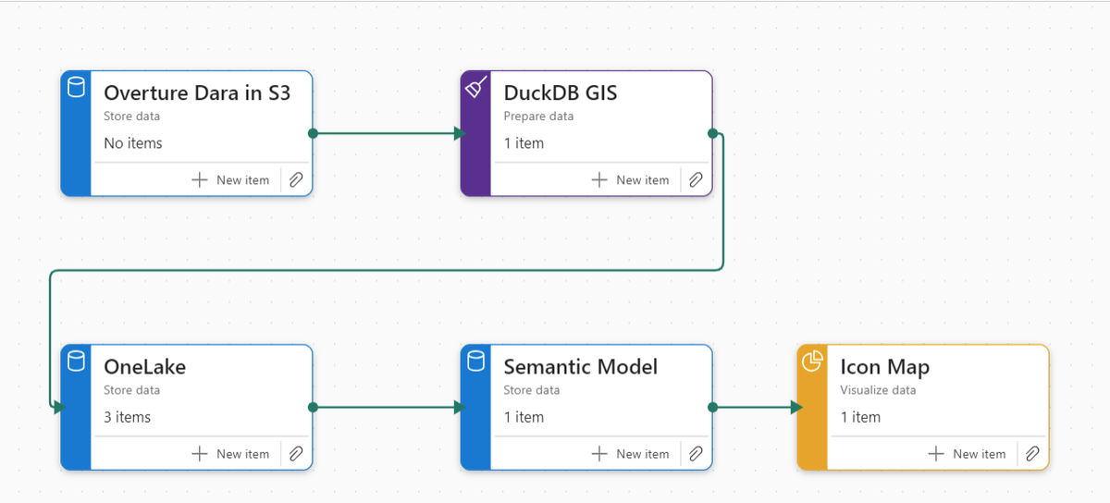Add a new item to OneLake task
Screen dimensions: 1110x503
230,454
